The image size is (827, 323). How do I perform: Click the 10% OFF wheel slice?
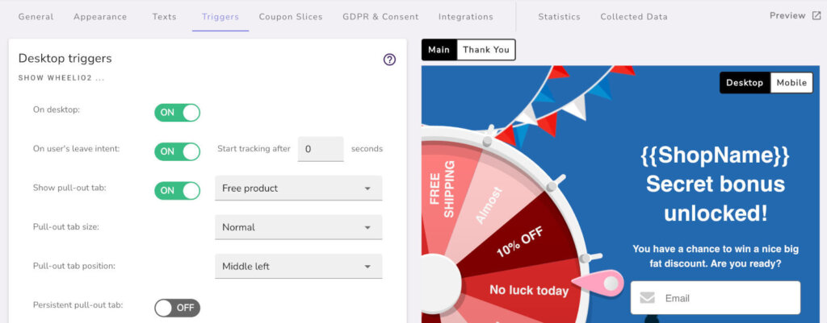coord(519,242)
